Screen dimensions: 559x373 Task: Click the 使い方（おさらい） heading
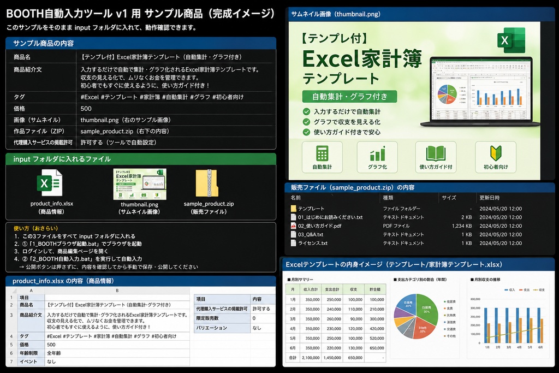(35, 228)
